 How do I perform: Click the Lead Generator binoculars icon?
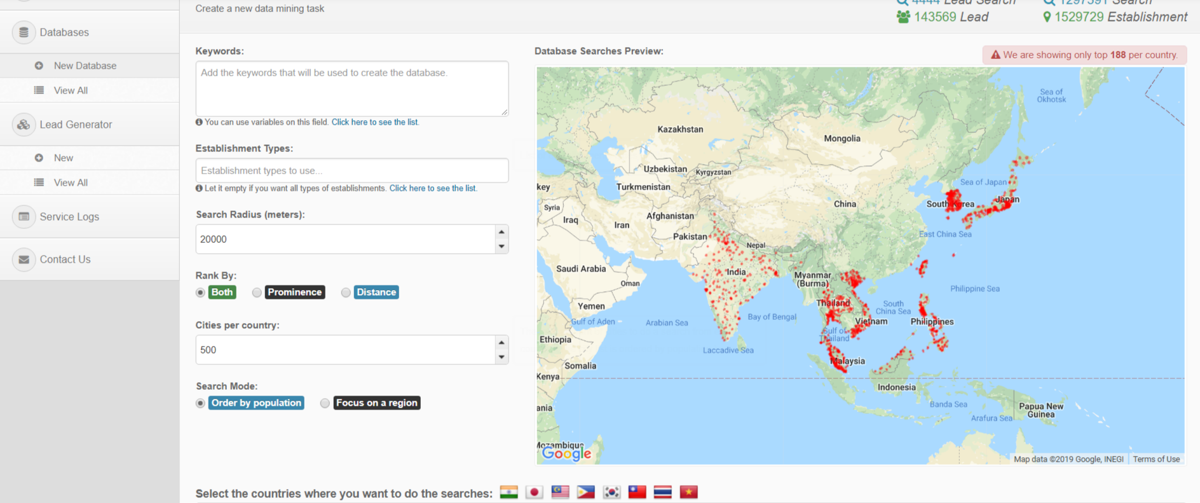click(24, 125)
